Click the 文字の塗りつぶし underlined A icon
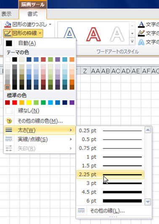The height and width of the screenshot is (224, 159). click(141, 24)
